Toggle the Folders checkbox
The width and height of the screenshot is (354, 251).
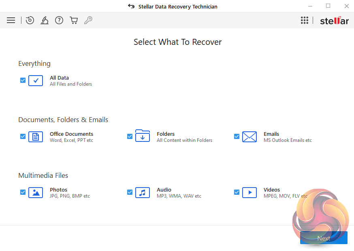pos(130,137)
